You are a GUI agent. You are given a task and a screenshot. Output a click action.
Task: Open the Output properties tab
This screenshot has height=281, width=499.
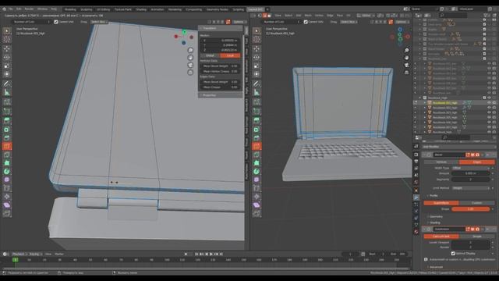[x=416, y=162]
